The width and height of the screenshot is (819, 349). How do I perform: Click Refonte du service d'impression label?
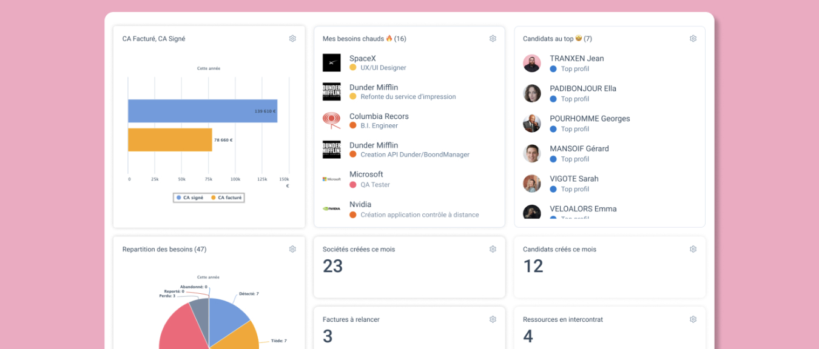[x=408, y=97]
